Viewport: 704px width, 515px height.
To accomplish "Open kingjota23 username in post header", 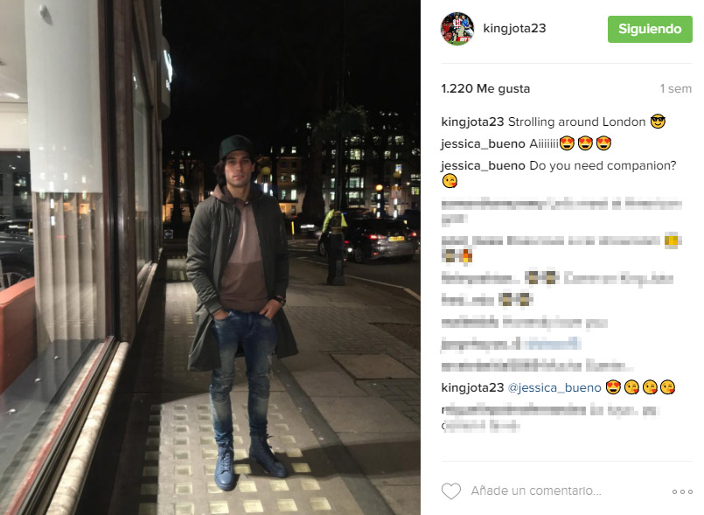I will coord(514,28).
